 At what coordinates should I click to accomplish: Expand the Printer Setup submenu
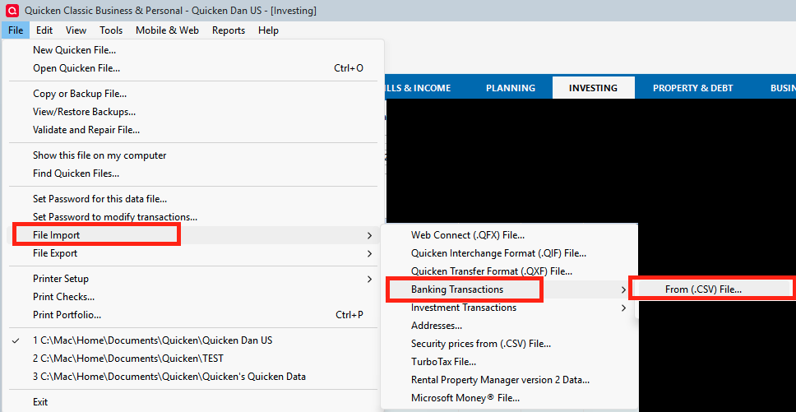(x=193, y=279)
